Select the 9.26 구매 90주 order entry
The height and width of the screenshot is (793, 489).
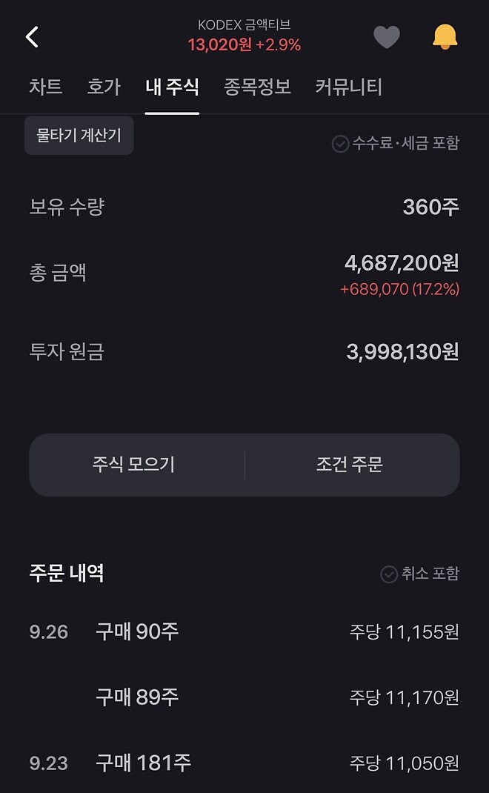point(245,632)
